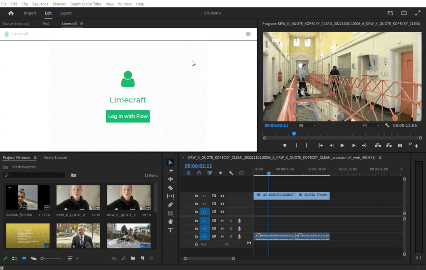The height and width of the screenshot is (270, 426).
Task: Open Limecraft list menu icon
Action: [248, 34]
